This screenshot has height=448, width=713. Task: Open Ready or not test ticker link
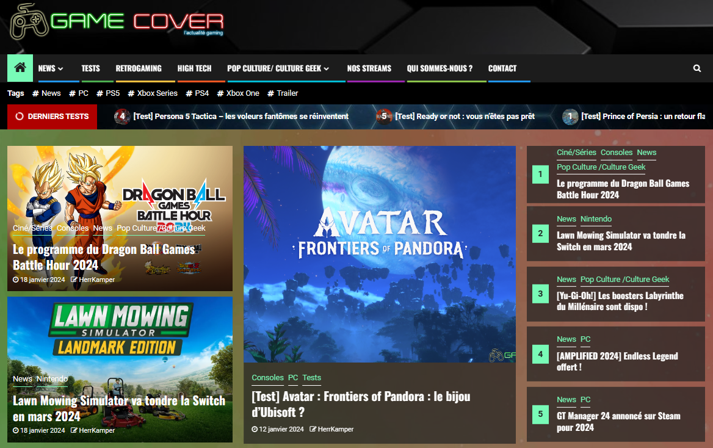(465, 117)
